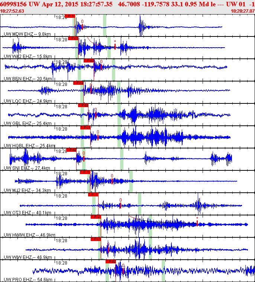Click the 18:28 time tick label on PRO trace

coord(61,263)
